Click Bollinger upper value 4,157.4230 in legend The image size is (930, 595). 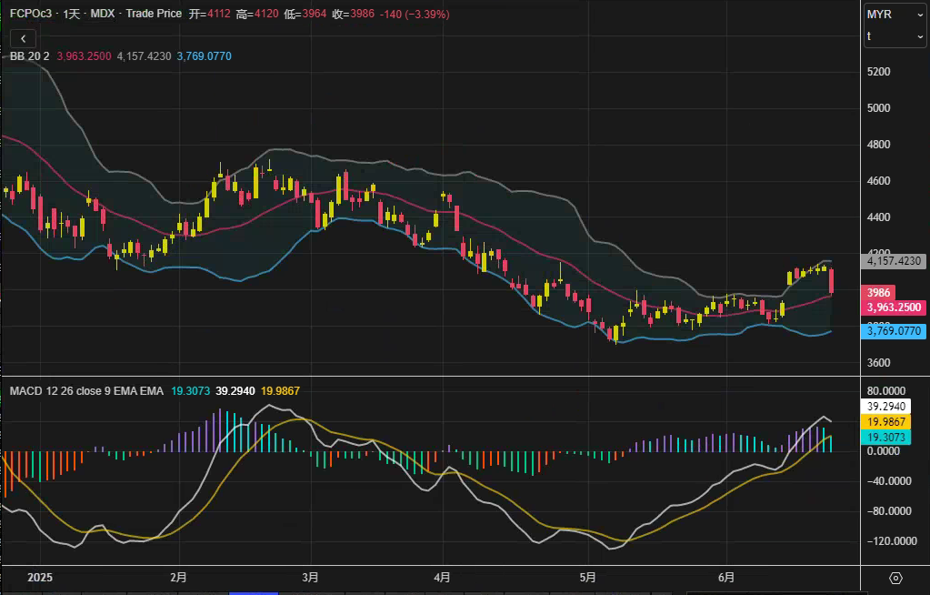pyautogui.click(x=145, y=56)
